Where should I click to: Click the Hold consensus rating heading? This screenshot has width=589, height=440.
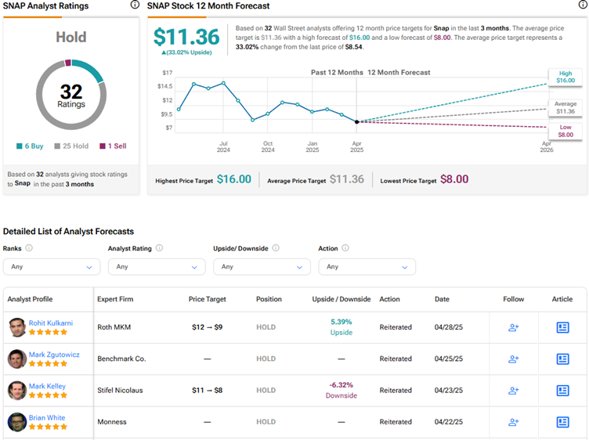[71, 37]
